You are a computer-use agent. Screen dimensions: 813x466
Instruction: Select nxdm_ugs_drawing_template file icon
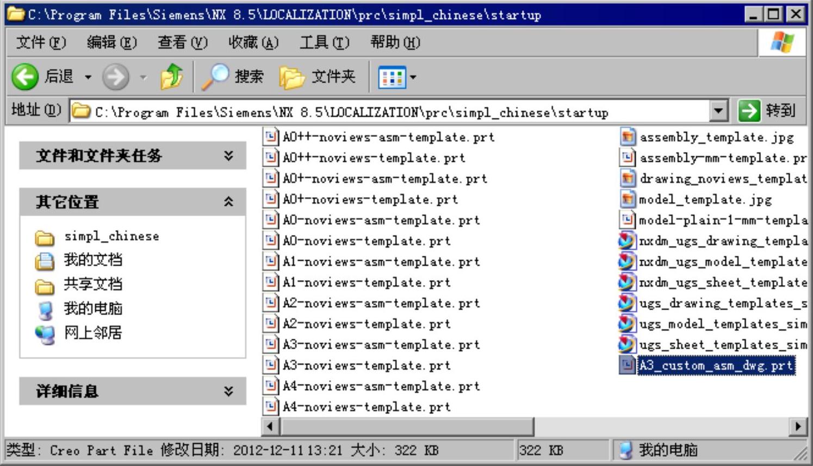pos(628,240)
